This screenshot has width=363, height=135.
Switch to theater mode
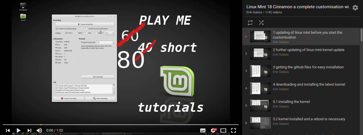coord(223,130)
